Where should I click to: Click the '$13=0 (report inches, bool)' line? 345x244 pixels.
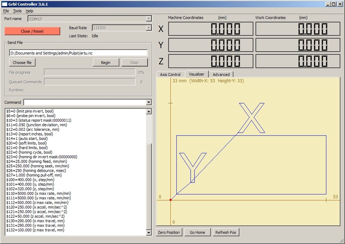pyautogui.click(x=29, y=134)
